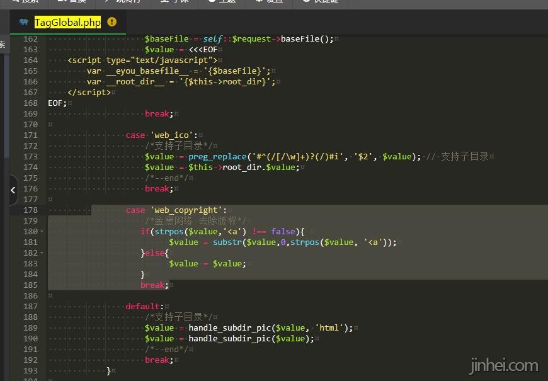
Task: Collapse the side panel with left chevron
Action: click(13, 190)
